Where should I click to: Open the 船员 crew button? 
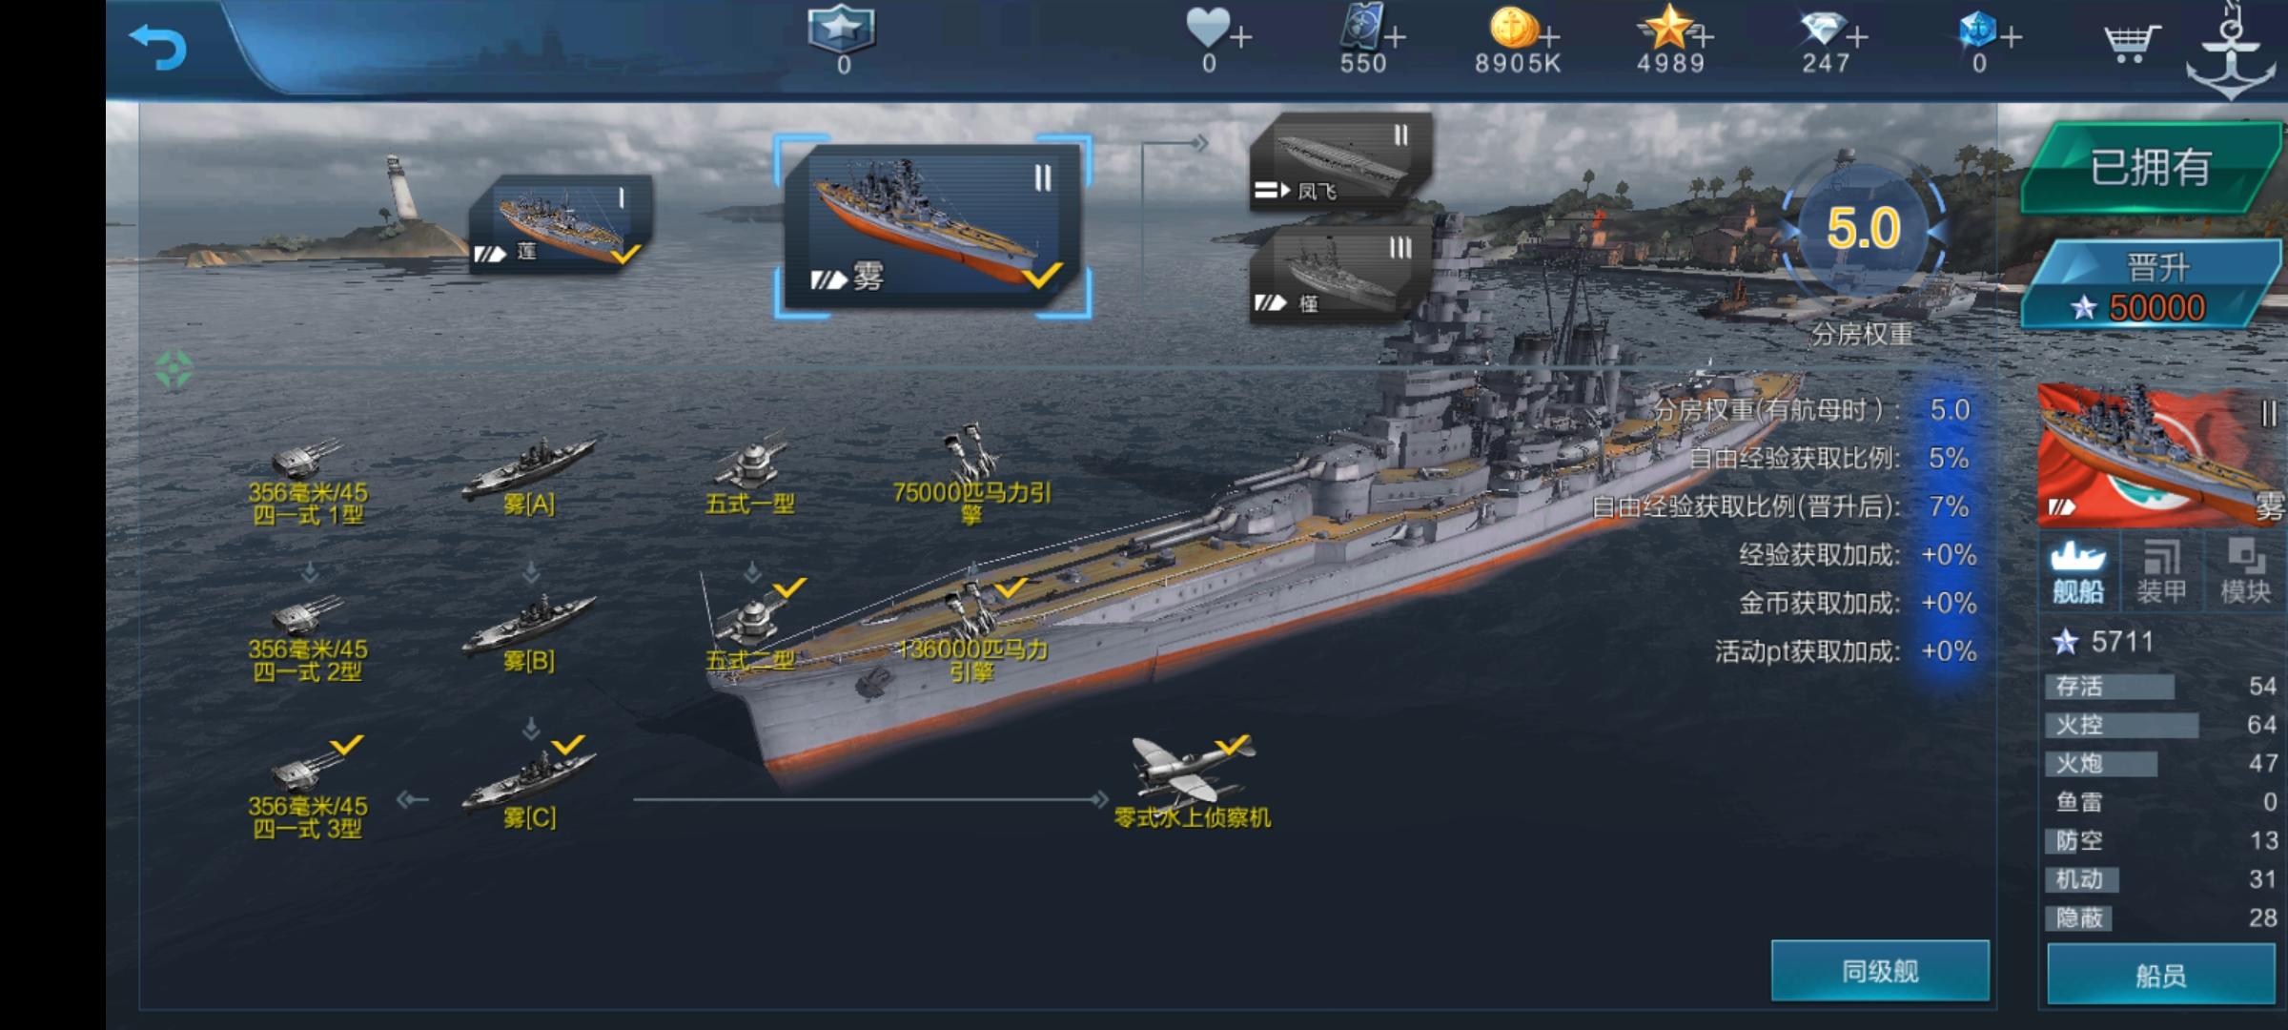tap(2160, 975)
